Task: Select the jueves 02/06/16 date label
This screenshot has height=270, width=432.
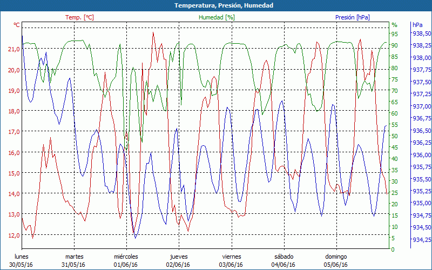Action: pos(179,260)
